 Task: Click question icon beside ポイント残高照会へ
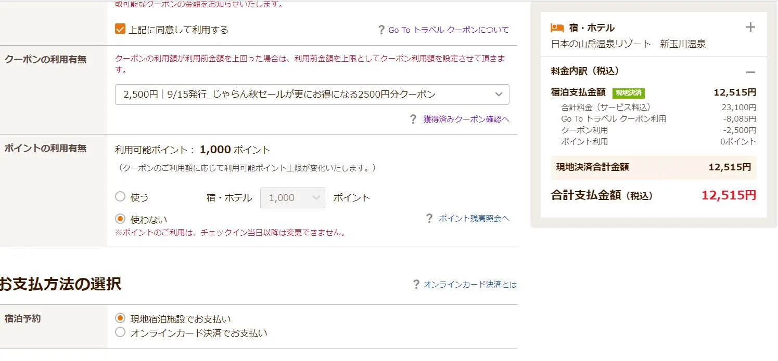[429, 218]
